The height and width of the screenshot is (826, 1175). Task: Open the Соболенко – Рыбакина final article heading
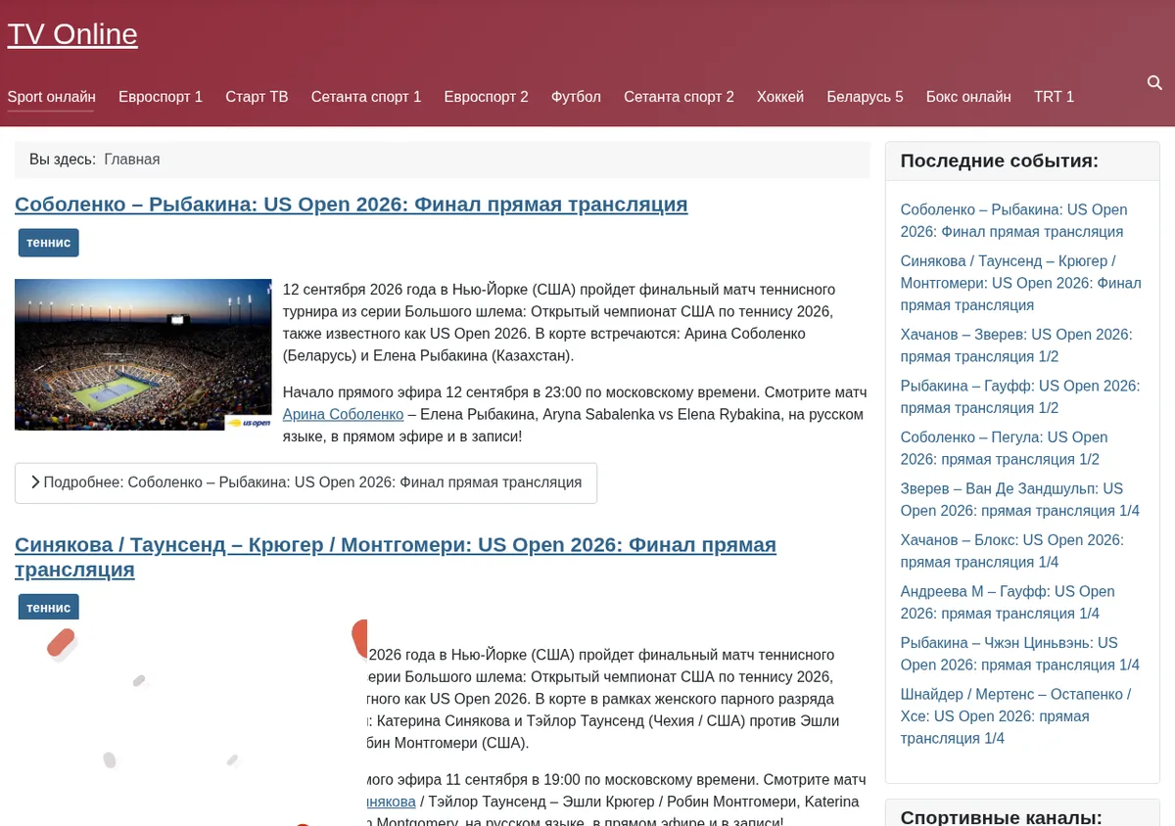pyautogui.click(x=352, y=204)
